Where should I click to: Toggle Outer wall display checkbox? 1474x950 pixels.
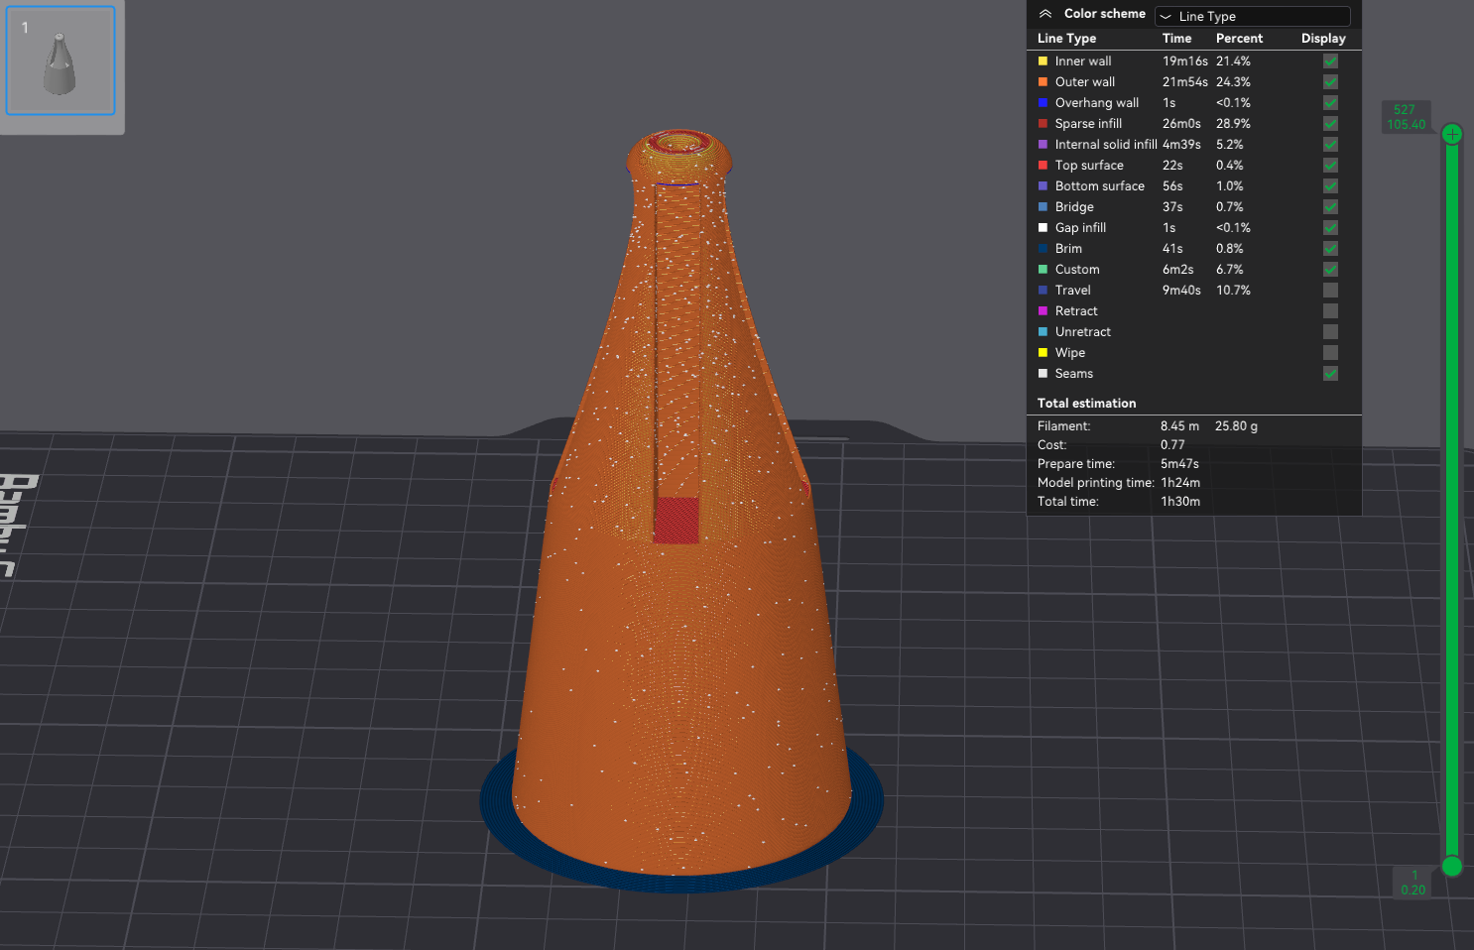(1330, 81)
